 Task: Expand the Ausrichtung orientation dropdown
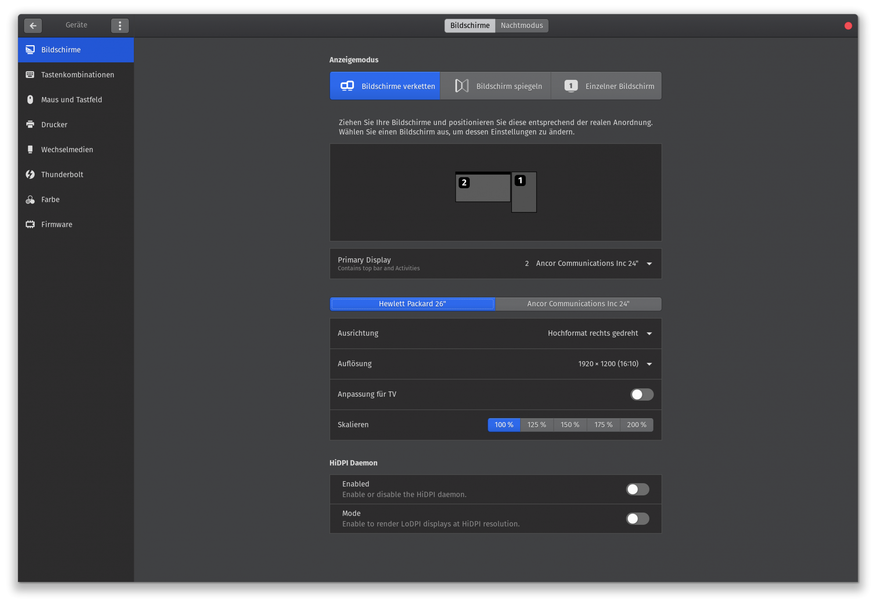tap(599, 333)
